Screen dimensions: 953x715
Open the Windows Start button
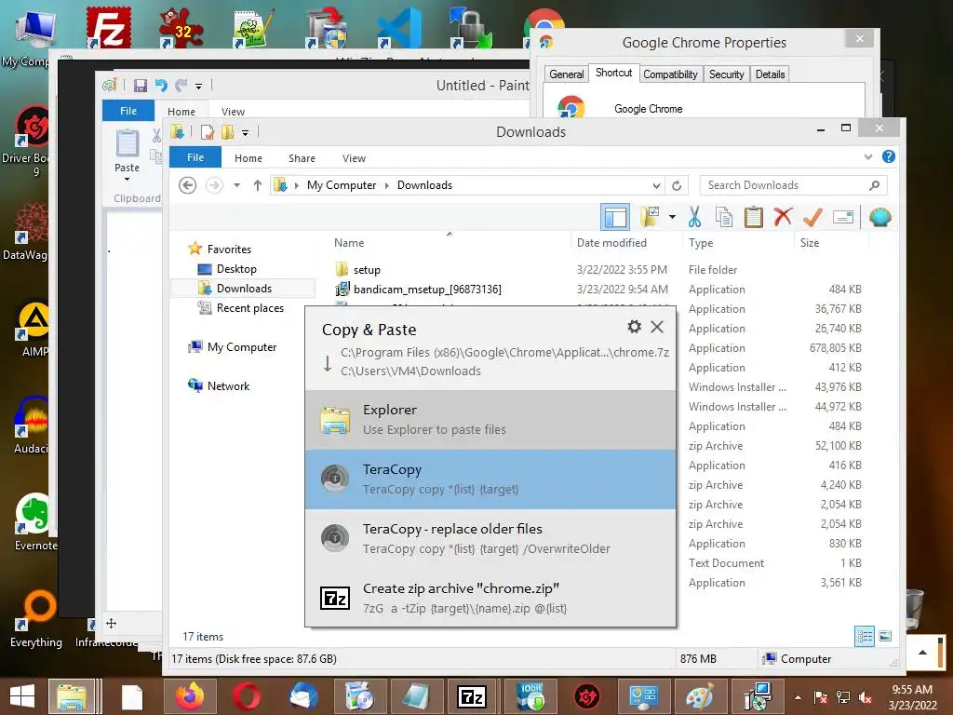pos(22,696)
